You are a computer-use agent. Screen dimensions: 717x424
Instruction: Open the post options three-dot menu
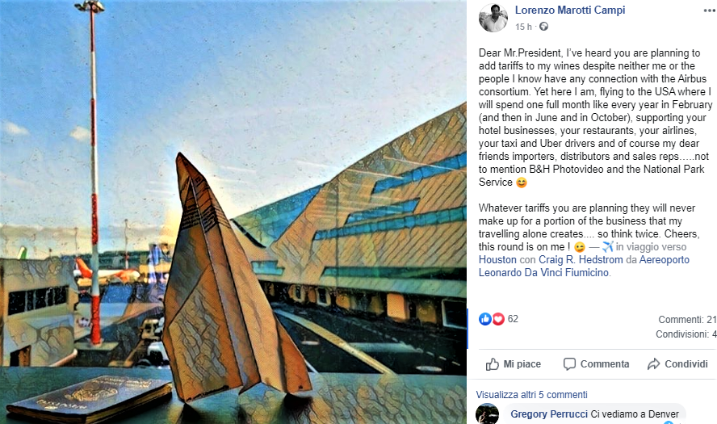[x=710, y=11]
